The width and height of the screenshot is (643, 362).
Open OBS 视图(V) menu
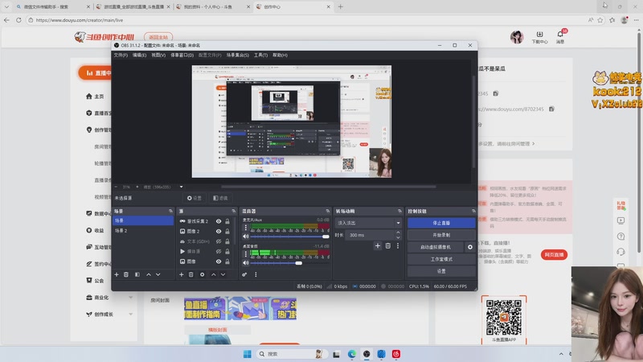coord(158,55)
